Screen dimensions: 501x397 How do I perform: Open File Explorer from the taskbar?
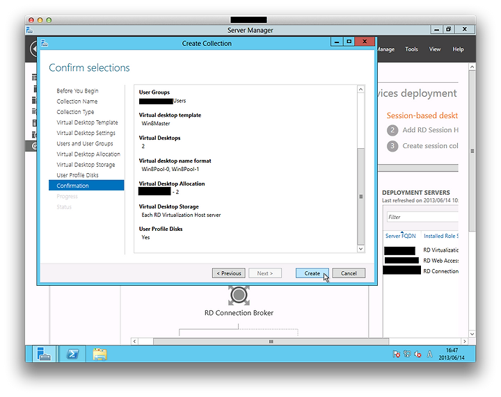click(x=100, y=354)
